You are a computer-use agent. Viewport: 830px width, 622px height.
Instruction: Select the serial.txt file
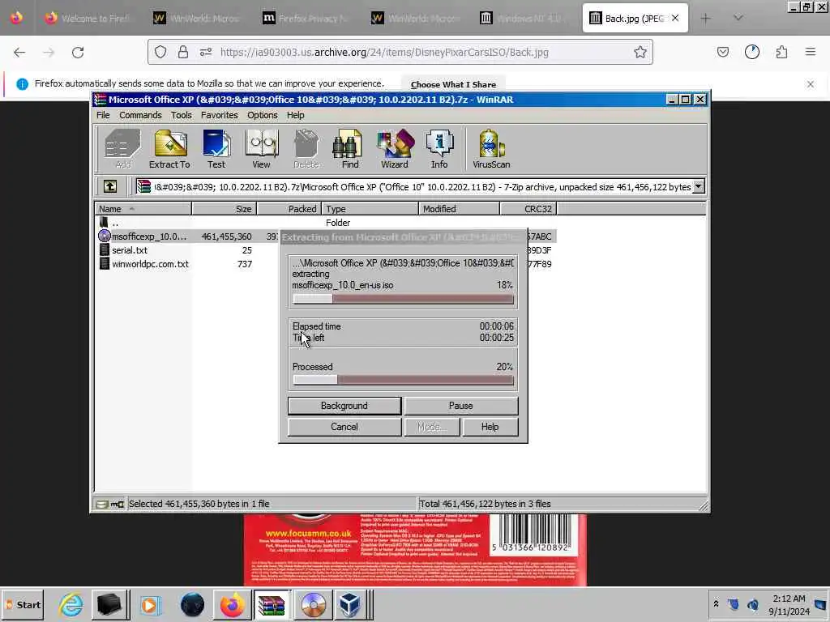tap(129, 250)
